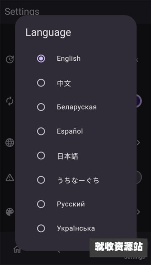Open the globe language icon
Viewport: 151px width, 265px height.
coord(10,143)
